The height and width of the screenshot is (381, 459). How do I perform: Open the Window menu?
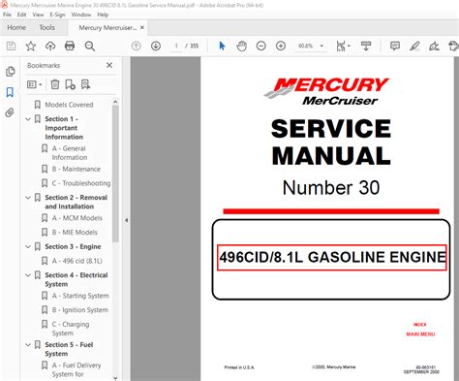point(81,15)
